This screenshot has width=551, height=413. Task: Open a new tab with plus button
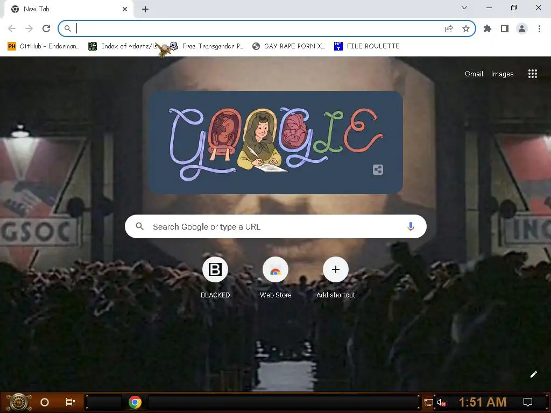[145, 9]
